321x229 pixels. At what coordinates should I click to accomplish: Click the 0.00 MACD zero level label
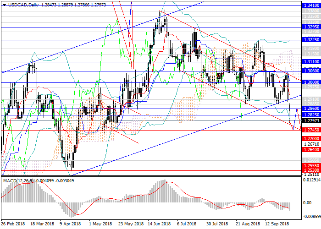point(307,202)
